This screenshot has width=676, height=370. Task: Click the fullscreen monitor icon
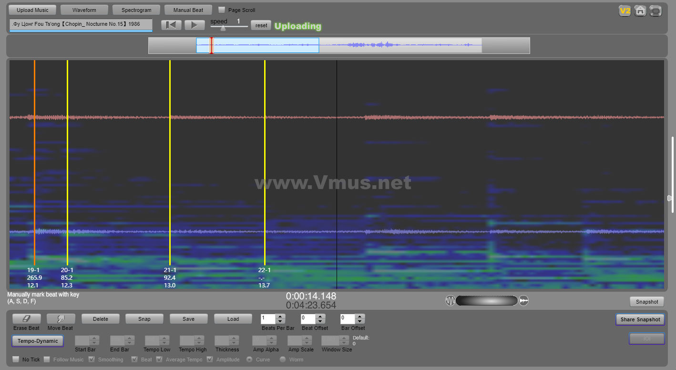tap(656, 11)
